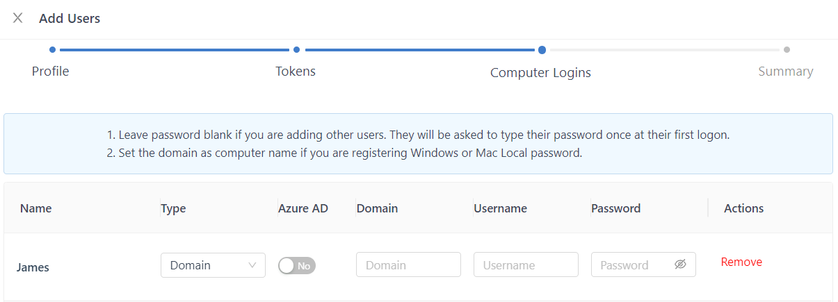Click the Name column header

click(36, 208)
